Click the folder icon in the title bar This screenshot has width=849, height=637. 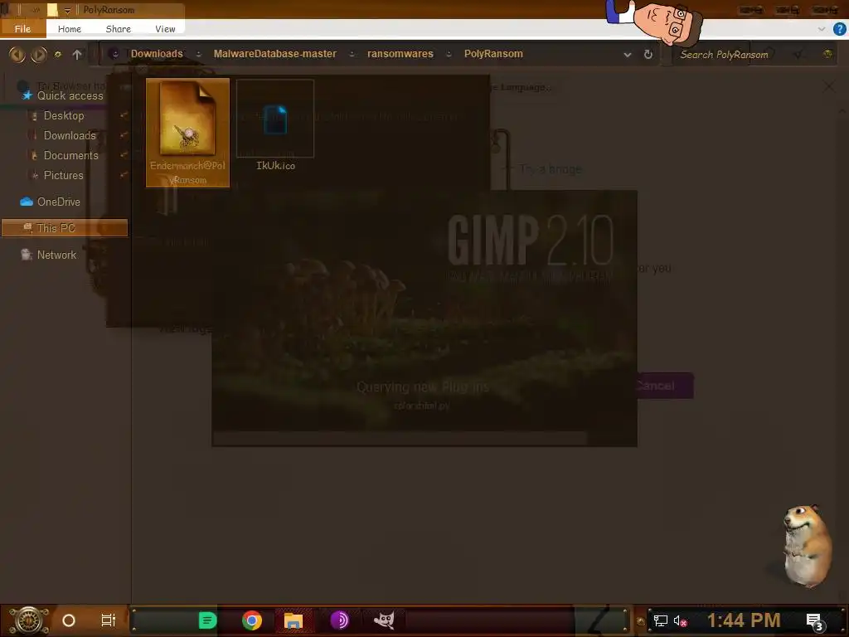click(x=52, y=10)
